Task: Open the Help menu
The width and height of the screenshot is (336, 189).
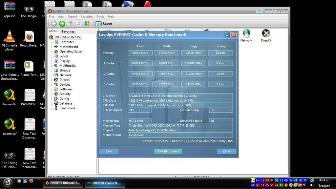Action: [x=111, y=16]
